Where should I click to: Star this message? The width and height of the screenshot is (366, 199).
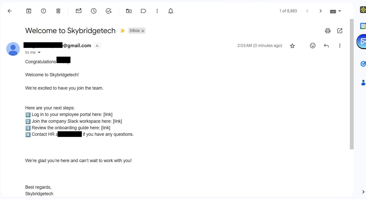[x=292, y=46]
